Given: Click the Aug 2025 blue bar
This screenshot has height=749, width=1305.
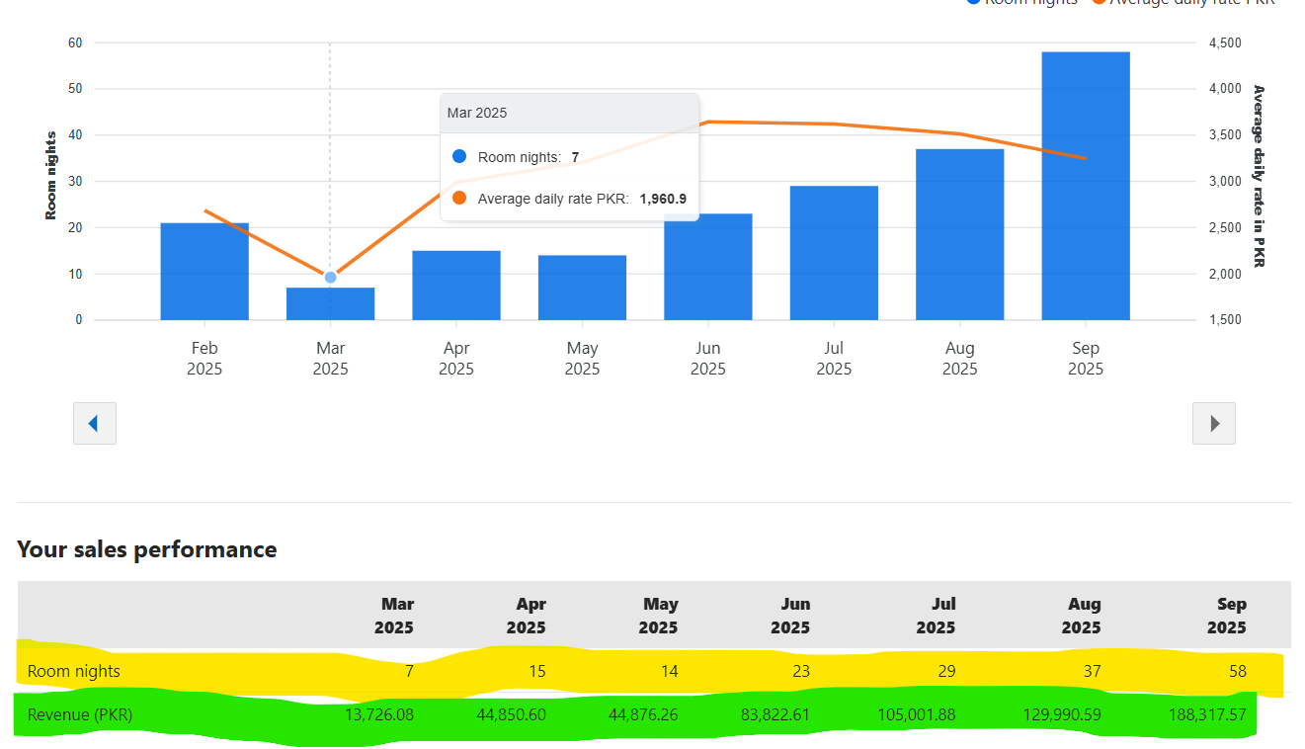Looking at the screenshot, I should tap(959, 234).
